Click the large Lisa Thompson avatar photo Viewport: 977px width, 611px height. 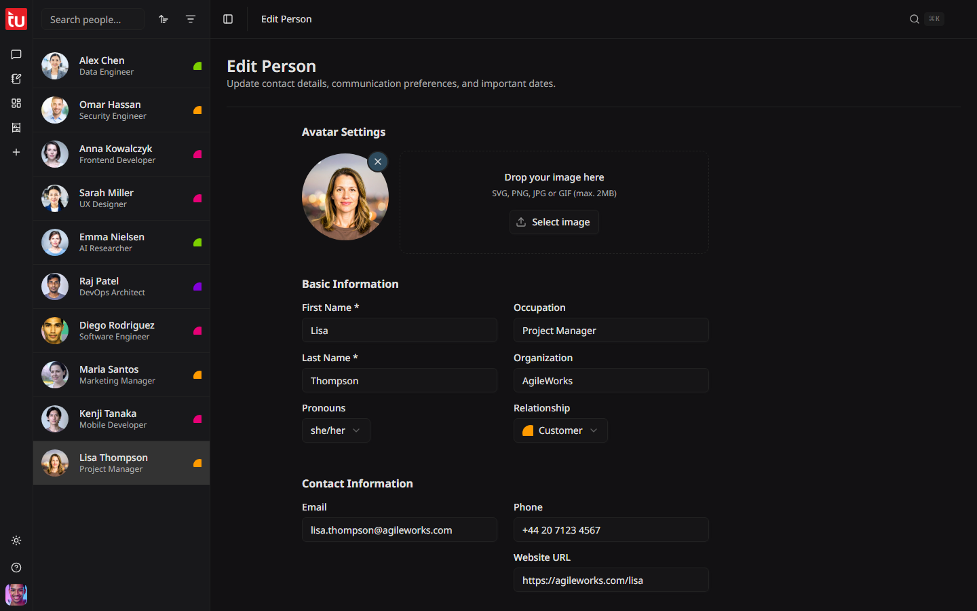[345, 197]
